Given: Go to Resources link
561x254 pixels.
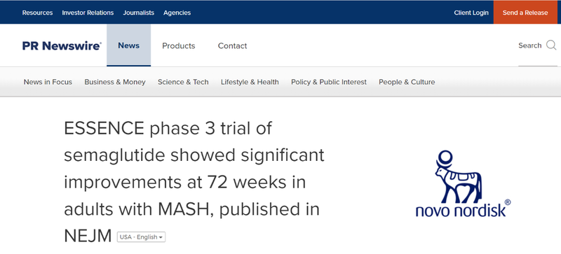Looking at the screenshot, I should pos(38,13).
